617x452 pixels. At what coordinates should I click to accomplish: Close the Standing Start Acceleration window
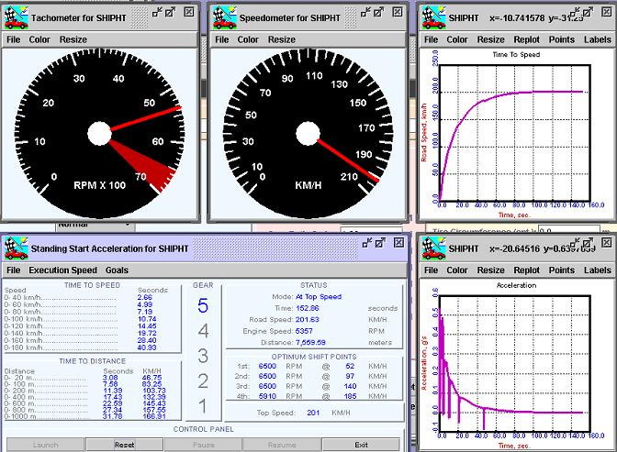pyautogui.click(x=398, y=243)
